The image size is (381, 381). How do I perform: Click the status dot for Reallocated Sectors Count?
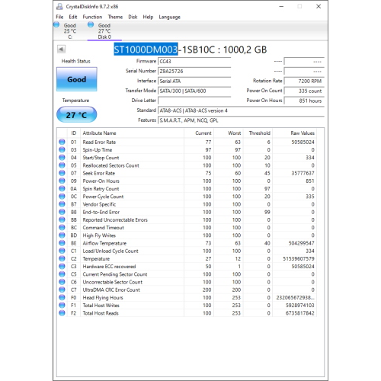click(x=62, y=165)
